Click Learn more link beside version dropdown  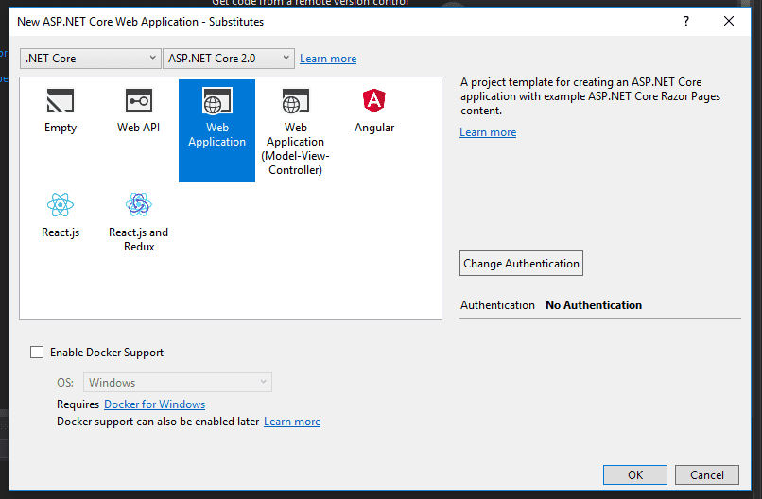pyautogui.click(x=328, y=59)
